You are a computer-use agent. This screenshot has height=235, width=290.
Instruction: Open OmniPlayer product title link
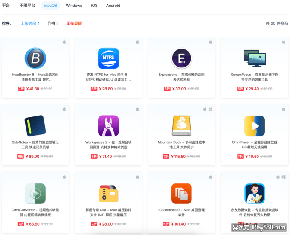(x=255, y=145)
